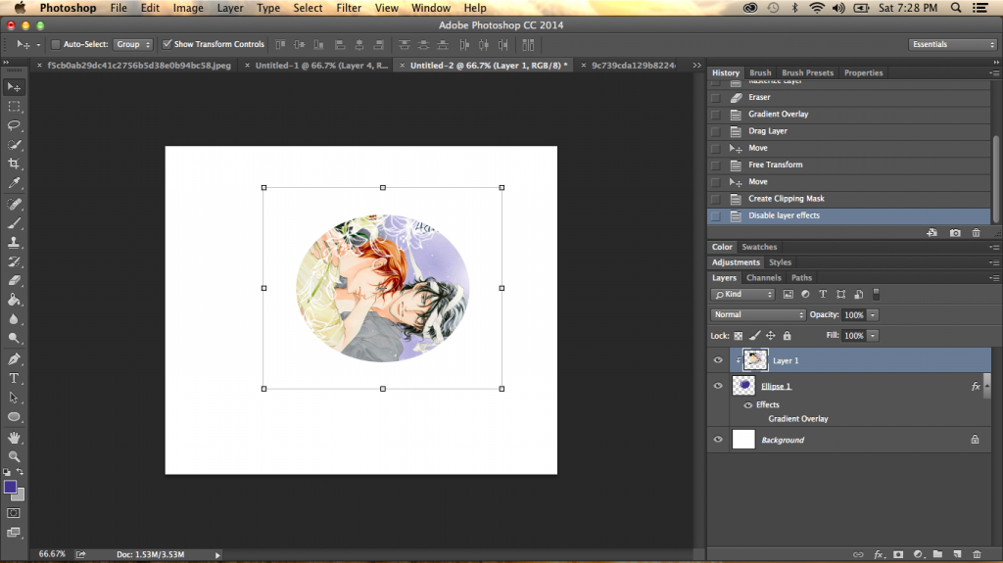The height and width of the screenshot is (563, 1003).
Task: Select the Quick Selection tool
Action: click(14, 145)
